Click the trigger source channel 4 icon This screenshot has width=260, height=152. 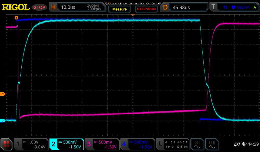(x=233, y=7)
